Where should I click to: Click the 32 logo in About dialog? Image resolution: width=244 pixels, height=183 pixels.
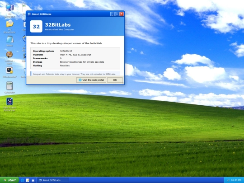pos(36,26)
